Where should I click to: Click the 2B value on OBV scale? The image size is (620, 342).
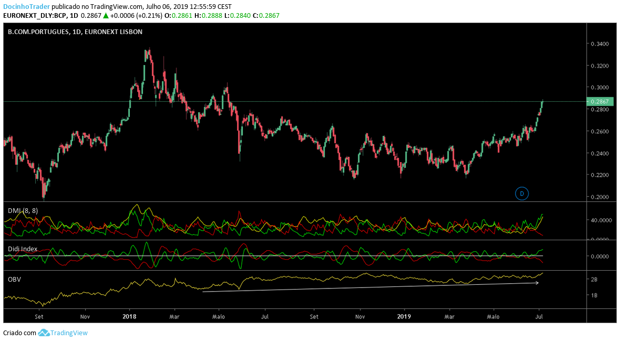(x=594, y=280)
